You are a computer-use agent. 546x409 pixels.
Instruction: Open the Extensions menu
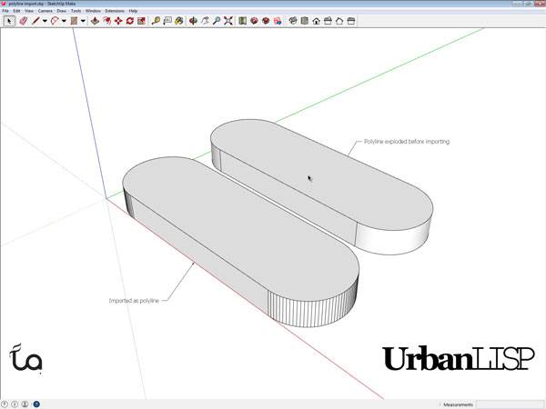tap(115, 10)
